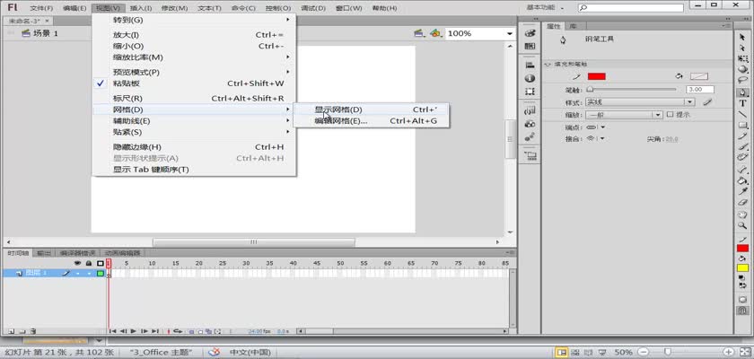The height and width of the screenshot is (359, 754).
Task: Expand the 缩放比率(M) submenu
Action: pos(194,57)
